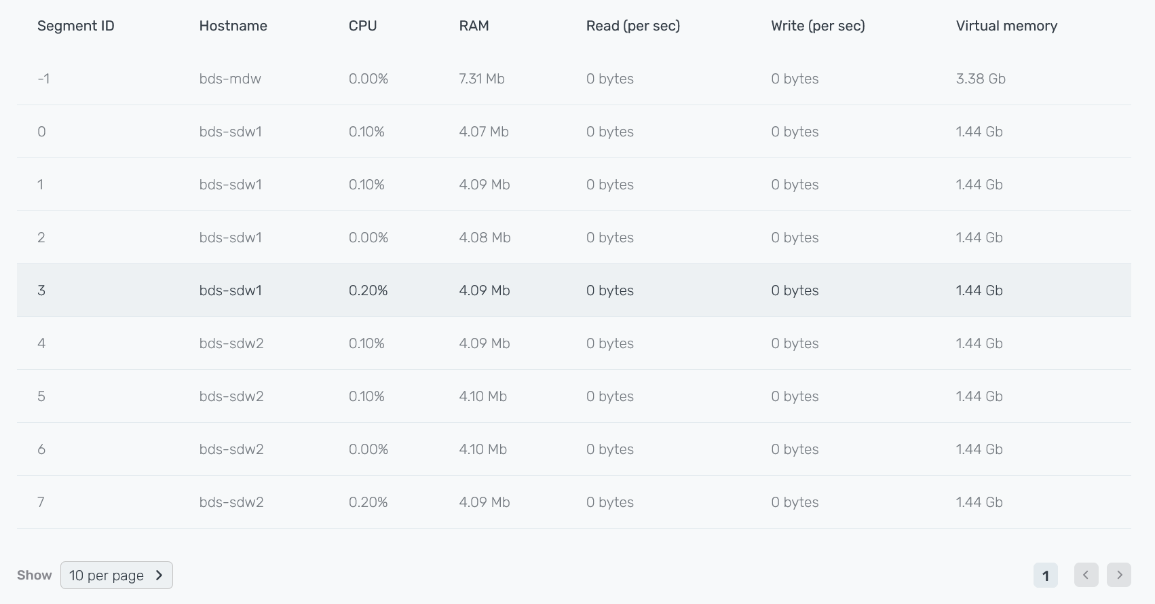Click the Show label near pagination

click(x=34, y=575)
